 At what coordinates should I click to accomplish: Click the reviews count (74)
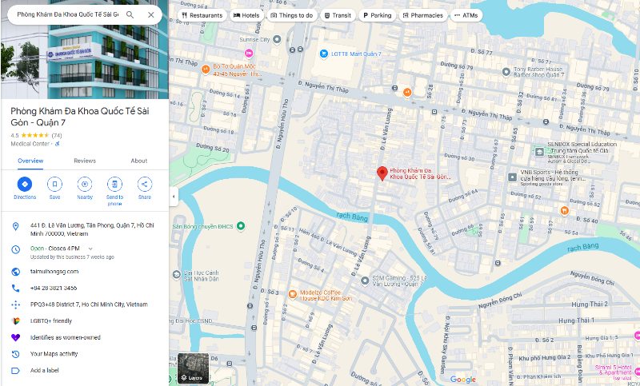57,135
